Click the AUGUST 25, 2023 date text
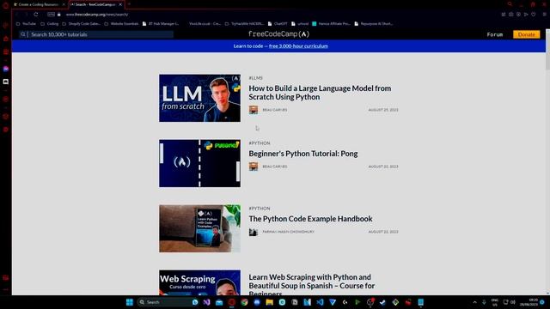 pos(383,110)
